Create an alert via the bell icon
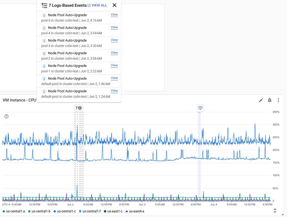Viewport: 287px width, 217px height. click(270, 100)
